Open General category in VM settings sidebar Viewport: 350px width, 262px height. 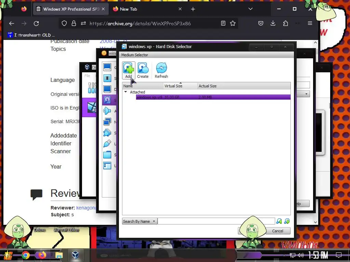(x=107, y=67)
